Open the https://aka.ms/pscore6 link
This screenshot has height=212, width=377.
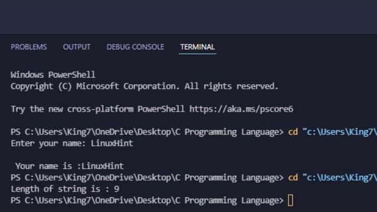[241, 109]
